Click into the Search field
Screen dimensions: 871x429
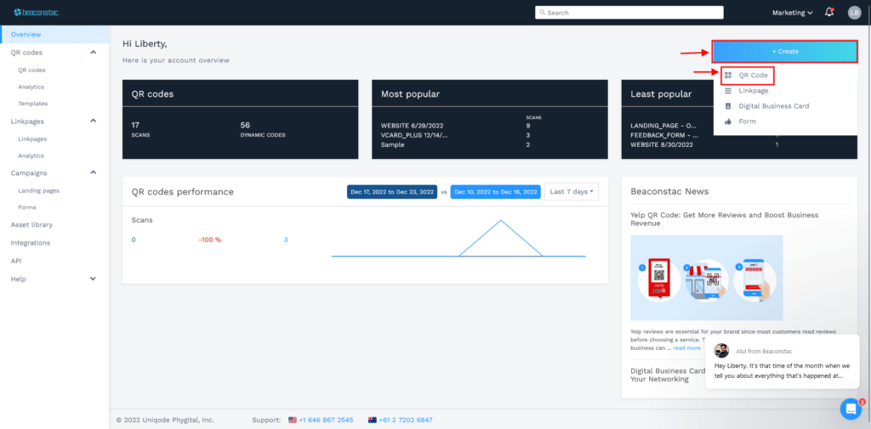coord(629,12)
